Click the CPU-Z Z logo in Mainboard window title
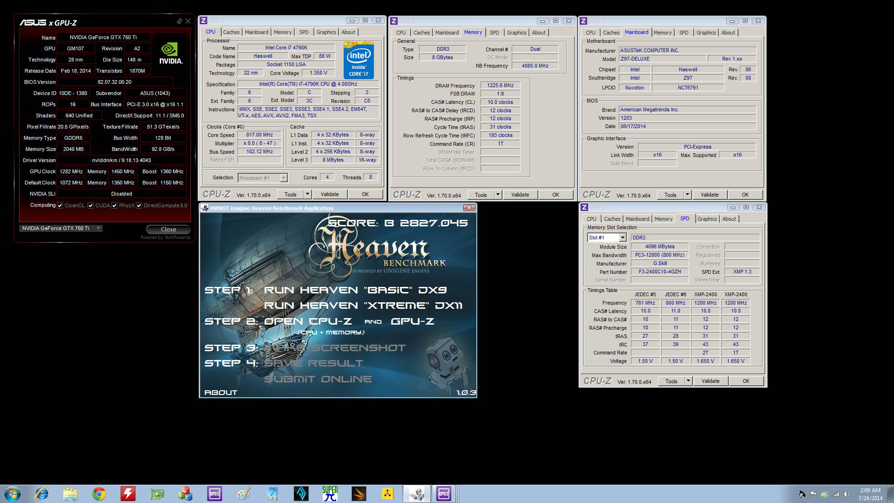Screen dimensions: 894x503 [583, 20]
